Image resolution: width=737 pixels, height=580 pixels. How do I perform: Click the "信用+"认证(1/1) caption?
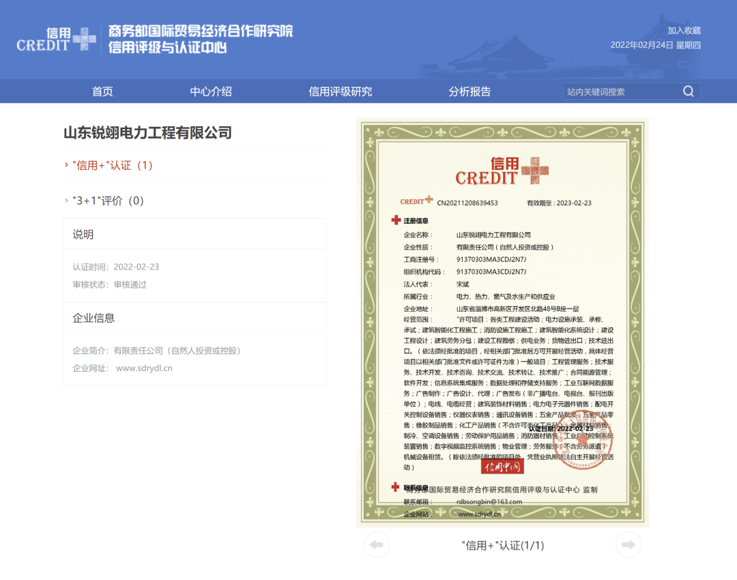coord(502,545)
